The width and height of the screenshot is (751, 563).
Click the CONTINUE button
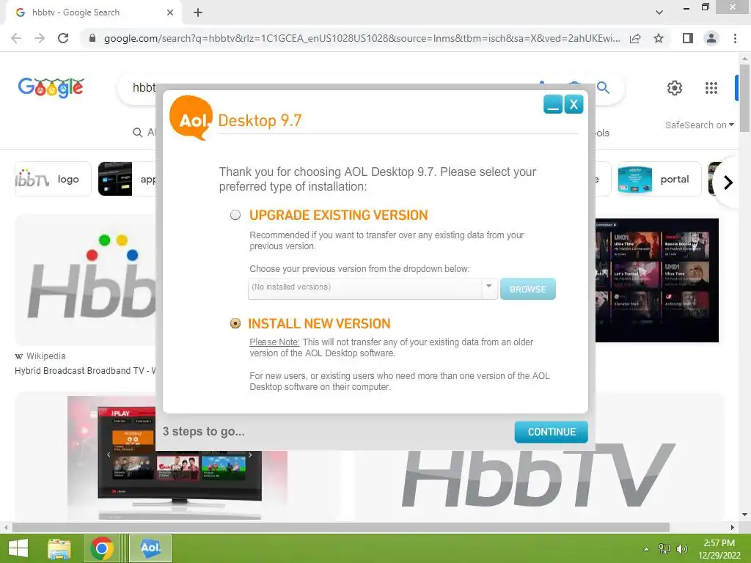[x=552, y=432]
